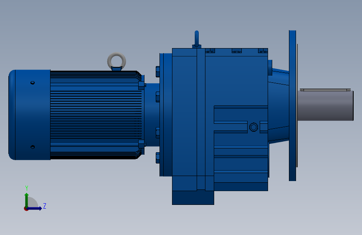Select the motor fan cover end cap
Viewport: 362px width, 235px height.
29,115
